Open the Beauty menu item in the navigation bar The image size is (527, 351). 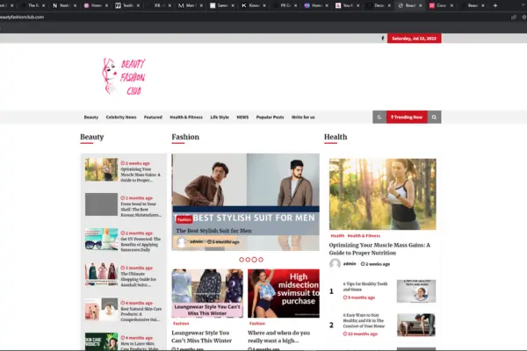point(91,118)
